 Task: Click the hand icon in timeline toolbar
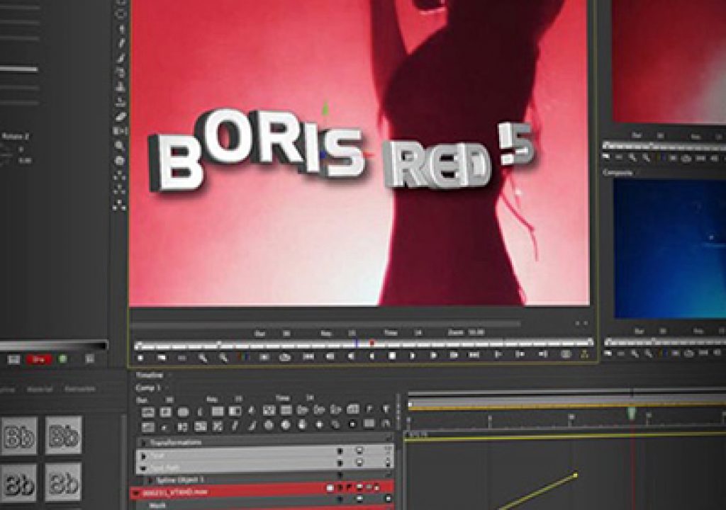pyautogui.click(x=302, y=424)
